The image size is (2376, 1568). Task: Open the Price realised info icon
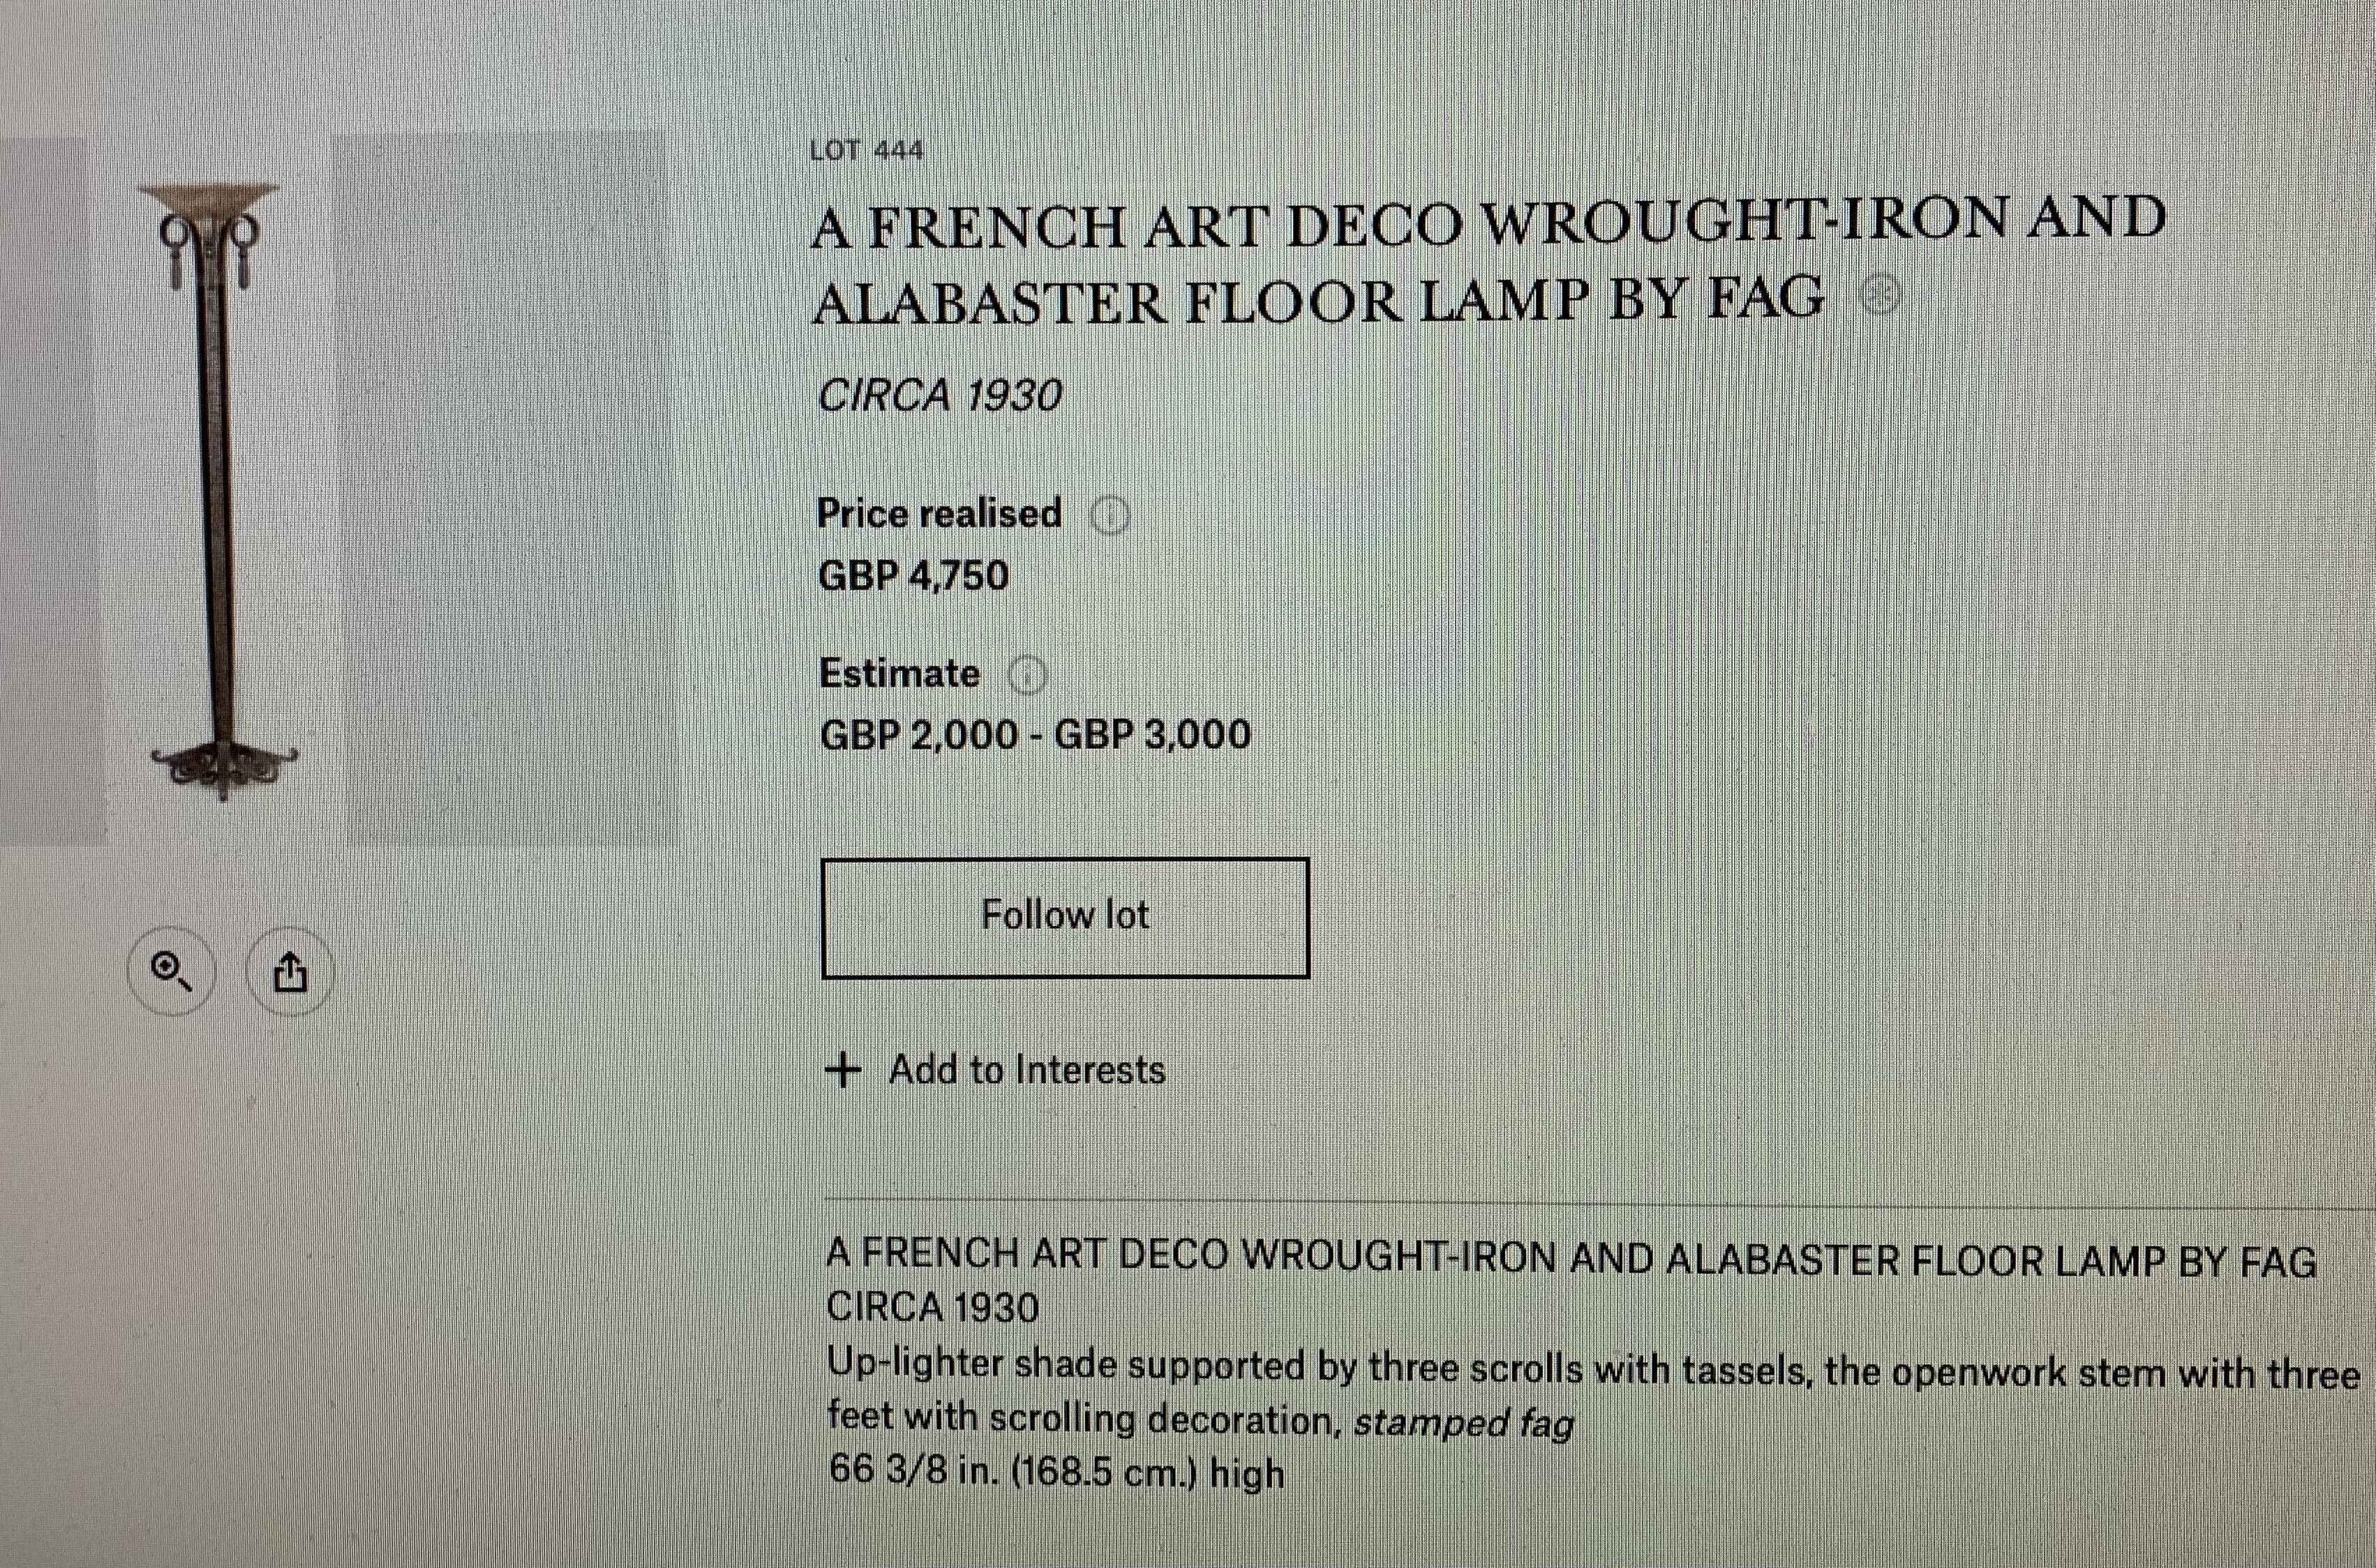click(x=1109, y=516)
